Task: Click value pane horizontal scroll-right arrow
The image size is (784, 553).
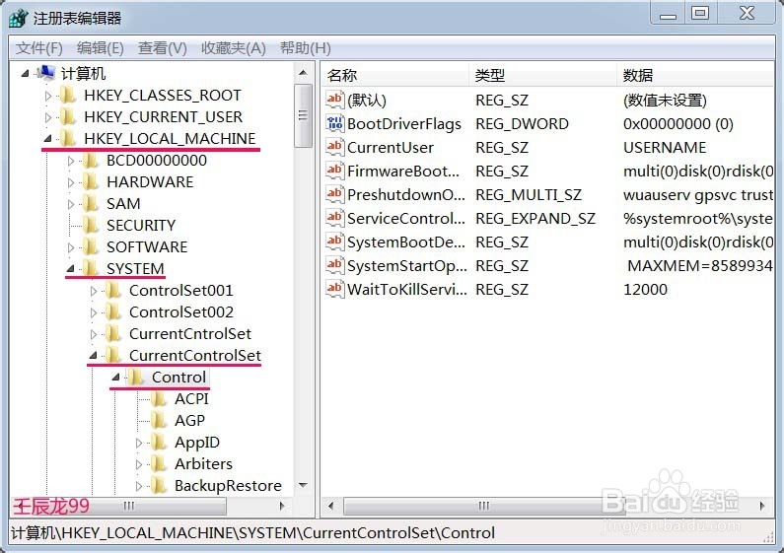Action: [762, 506]
